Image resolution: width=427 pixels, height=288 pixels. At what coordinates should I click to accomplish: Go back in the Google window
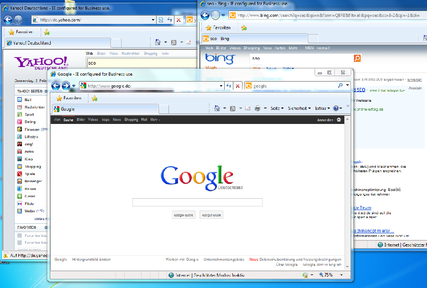(56, 86)
